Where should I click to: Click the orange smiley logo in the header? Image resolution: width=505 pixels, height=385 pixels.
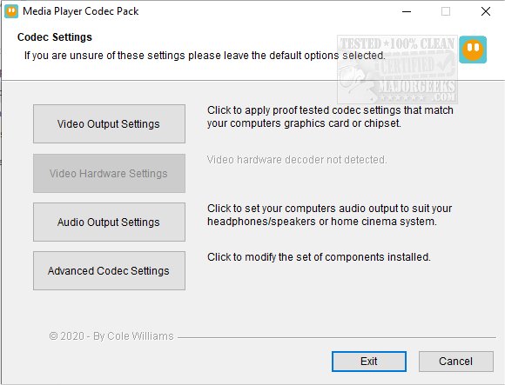[x=473, y=50]
